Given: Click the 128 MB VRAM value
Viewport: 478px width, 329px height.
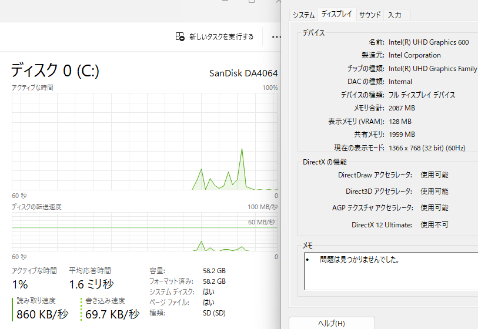Looking at the screenshot, I should click(x=400, y=122).
